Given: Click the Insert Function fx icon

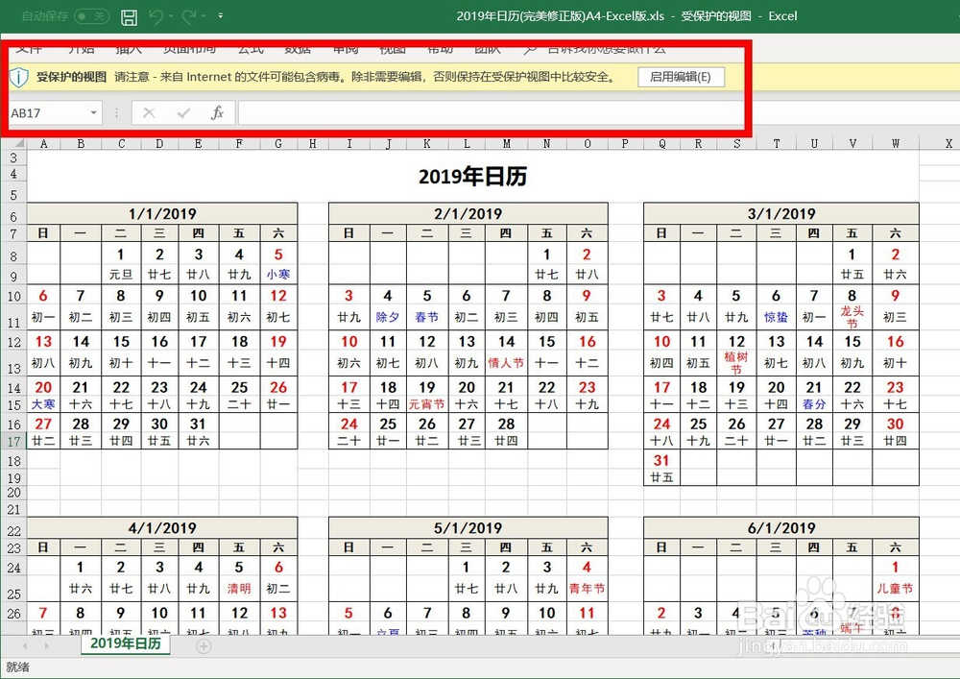Looking at the screenshot, I should point(217,112).
